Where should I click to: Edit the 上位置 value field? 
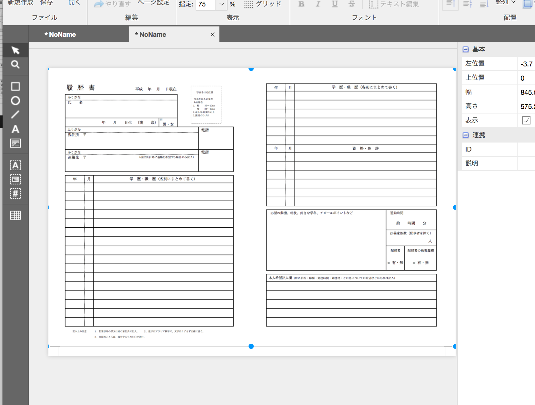click(526, 78)
